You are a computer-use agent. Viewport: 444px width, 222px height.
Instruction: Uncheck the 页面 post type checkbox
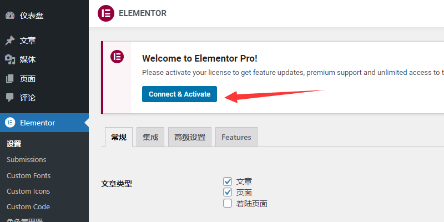coord(228,193)
